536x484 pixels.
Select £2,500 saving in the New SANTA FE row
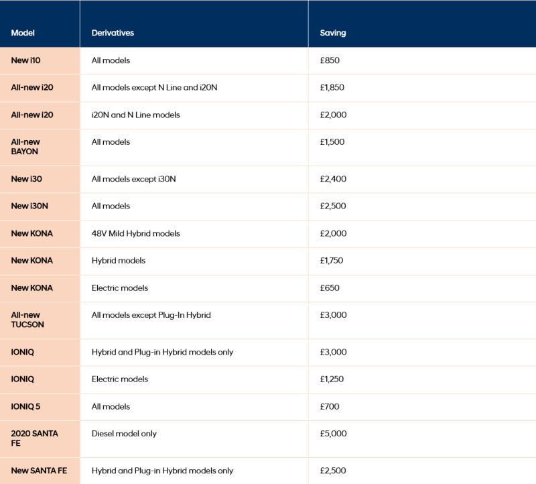pos(333,471)
